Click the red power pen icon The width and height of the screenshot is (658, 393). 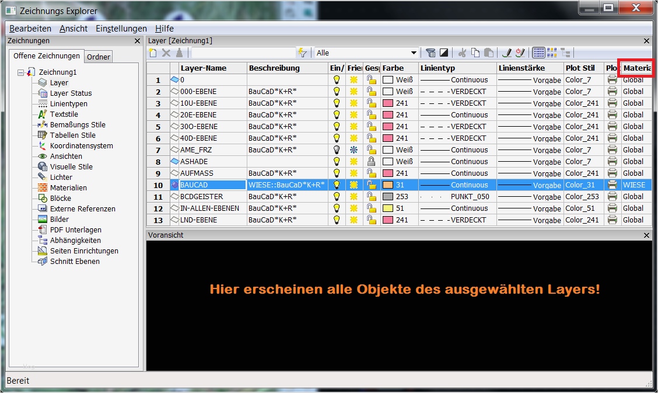click(x=520, y=53)
